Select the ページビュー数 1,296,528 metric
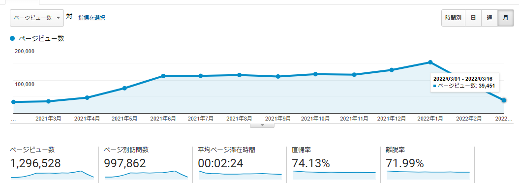 point(52,164)
